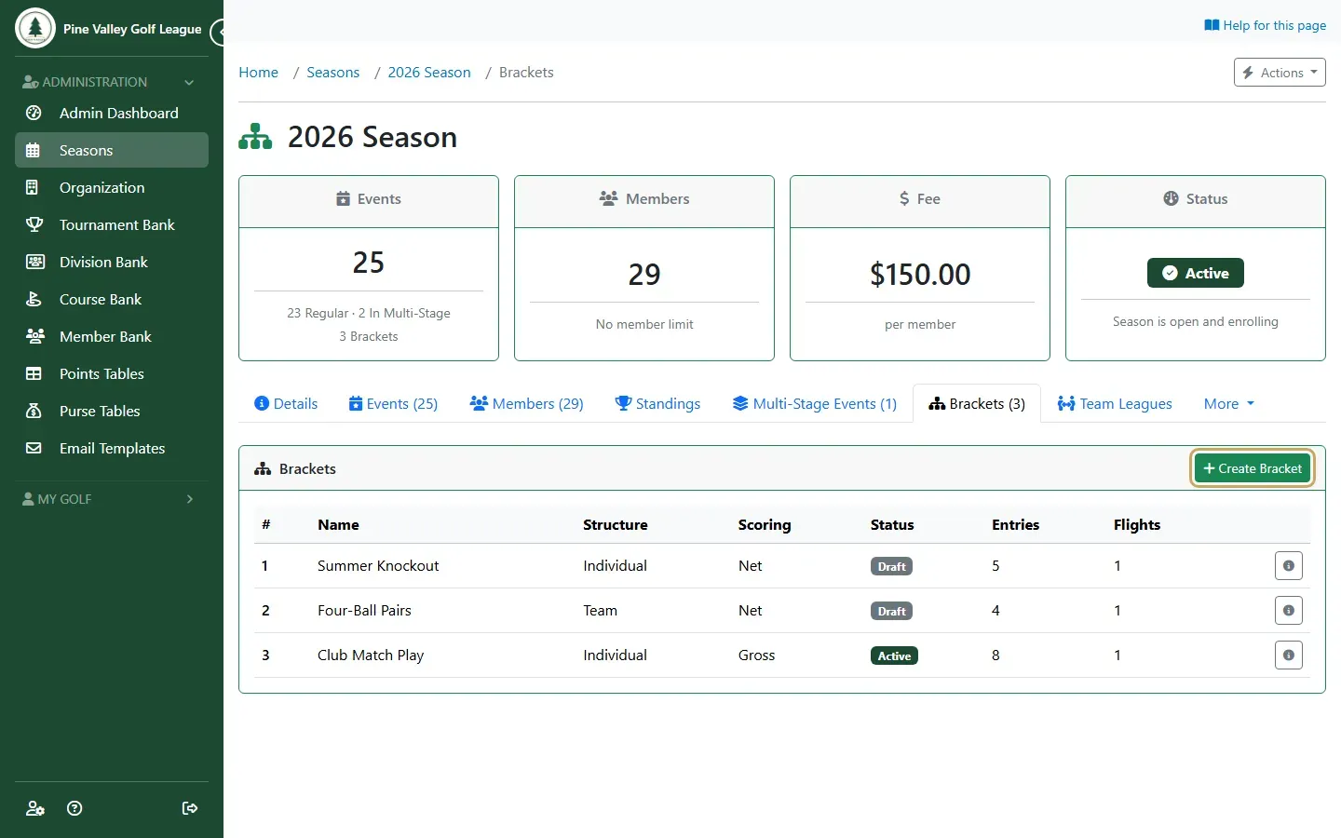Open Purse Tables in the sidebar
The image size is (1341, 838).
coord(112,411)
